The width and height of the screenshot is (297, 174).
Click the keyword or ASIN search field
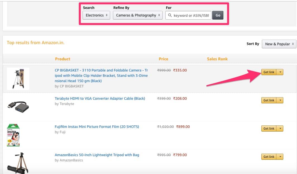click(188, 15)
